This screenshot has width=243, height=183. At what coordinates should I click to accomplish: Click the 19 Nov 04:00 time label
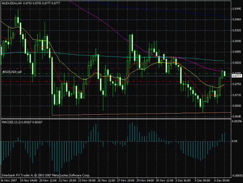click(x=29, y=181)
